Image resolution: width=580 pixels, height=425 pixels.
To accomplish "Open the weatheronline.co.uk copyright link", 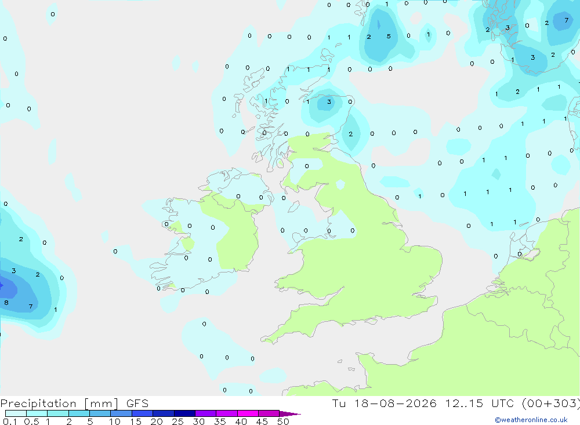I will pos(531,420).
